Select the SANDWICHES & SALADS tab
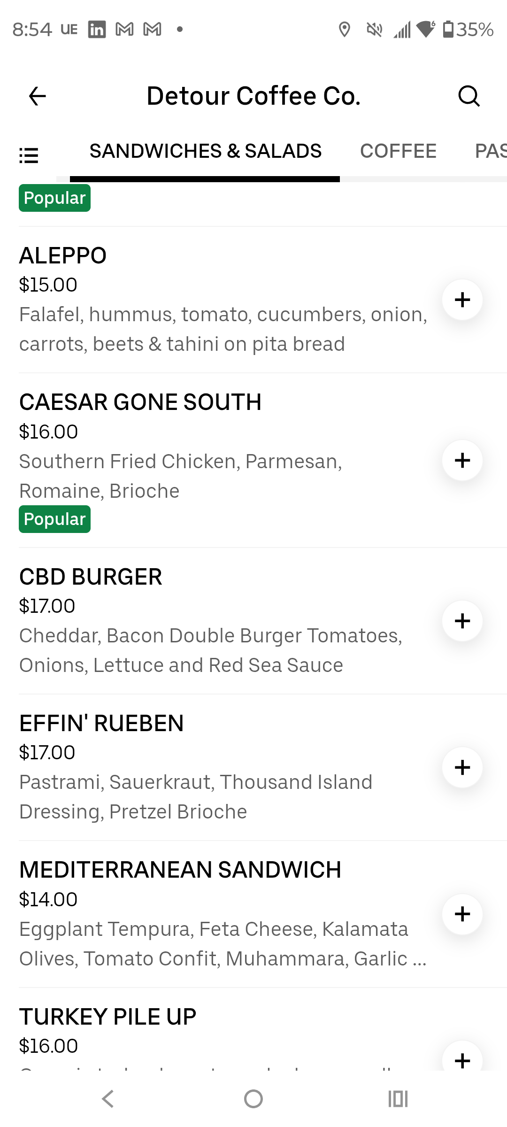Viewport: 507px width, 1127px height. pos(206,151)
